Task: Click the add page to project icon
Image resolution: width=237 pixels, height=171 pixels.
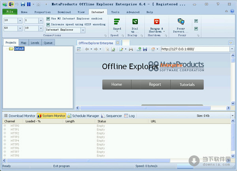Action: click(x=139, y=49)
